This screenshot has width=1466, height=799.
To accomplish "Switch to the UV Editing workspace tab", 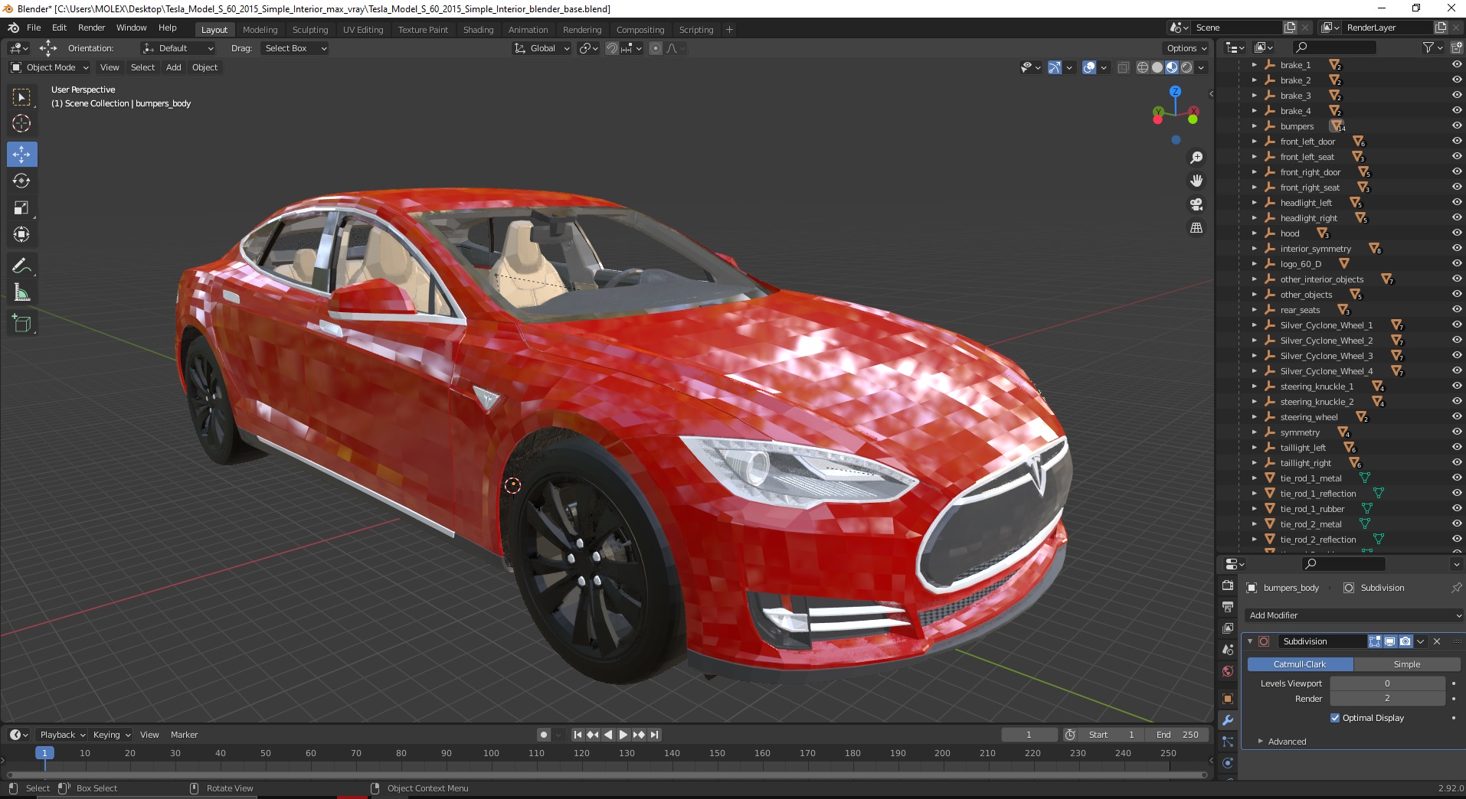I will point(363,30).
